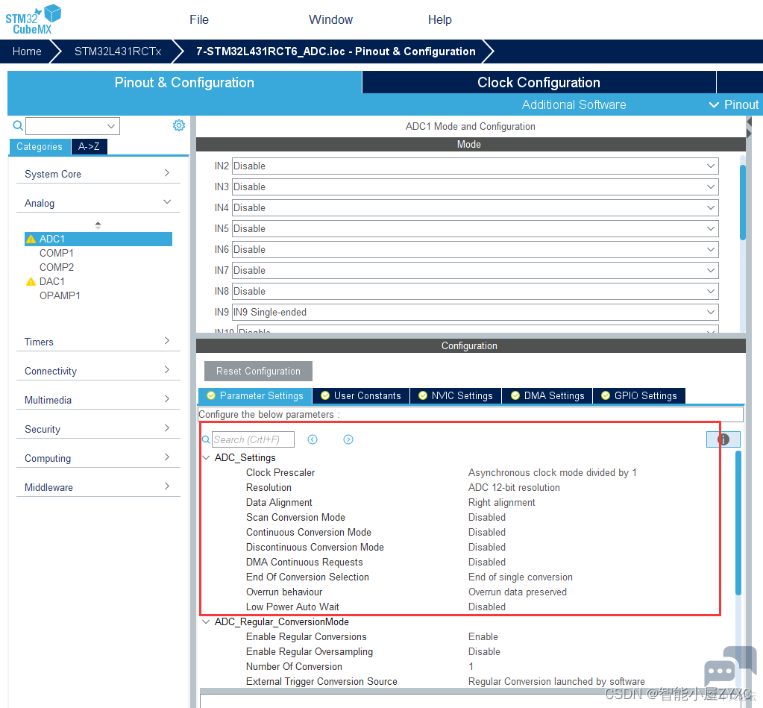Click the DAC1 warning triangle icon
This screenshot has height=708, width=763.
(x=31, y=282)
